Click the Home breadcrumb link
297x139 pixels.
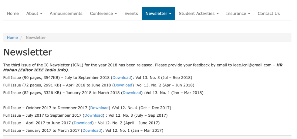[x=12, y=37]
